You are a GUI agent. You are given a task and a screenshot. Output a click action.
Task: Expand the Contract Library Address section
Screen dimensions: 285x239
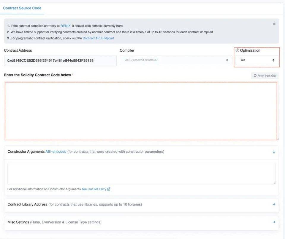coord(141,205)
